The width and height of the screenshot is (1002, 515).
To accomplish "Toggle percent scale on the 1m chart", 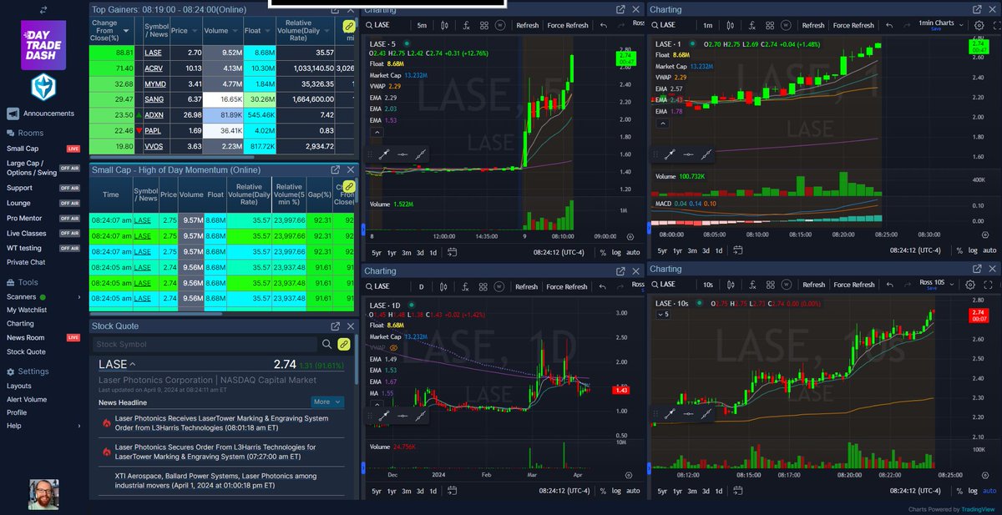I will point(959,250).
